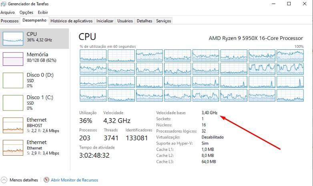Open the BBHOST Ethernet graph

(x=13, y=125)
